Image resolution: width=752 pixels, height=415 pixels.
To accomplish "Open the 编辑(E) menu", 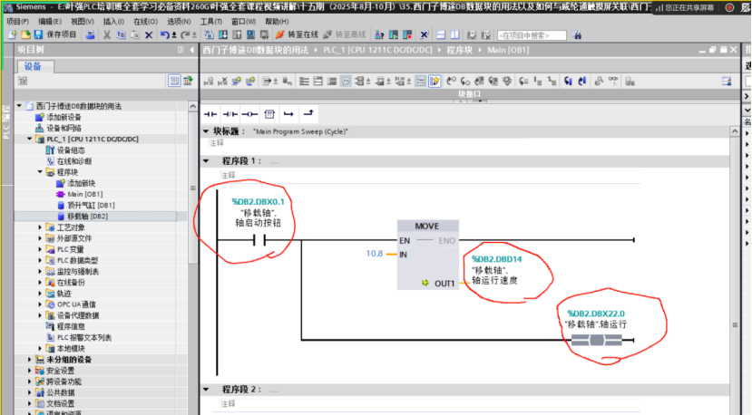I will 50,22.
